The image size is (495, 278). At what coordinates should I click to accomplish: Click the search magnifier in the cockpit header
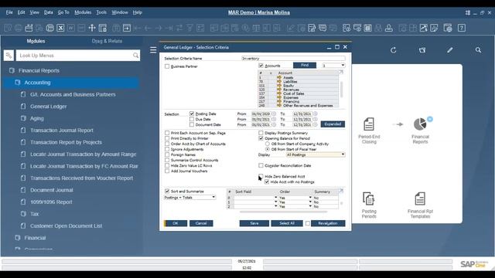pyautogui.click(x=478, y=50)
